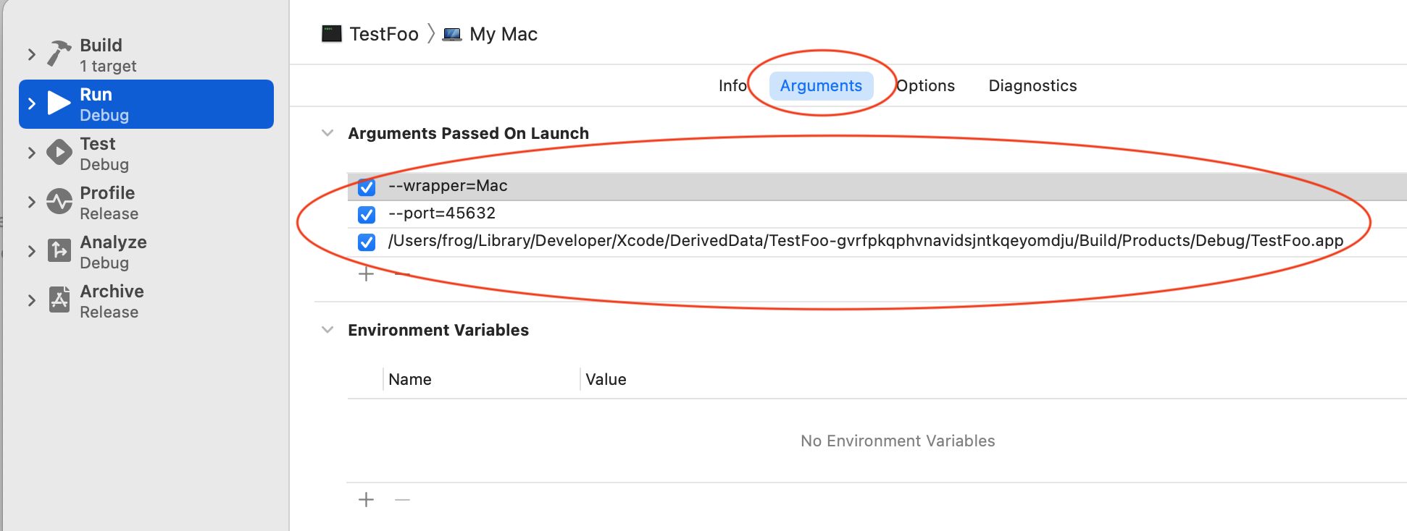Toggle the TestFoo.app path argument checkbox
This screenshot has height=531, width=1407.
click(367, 242)
